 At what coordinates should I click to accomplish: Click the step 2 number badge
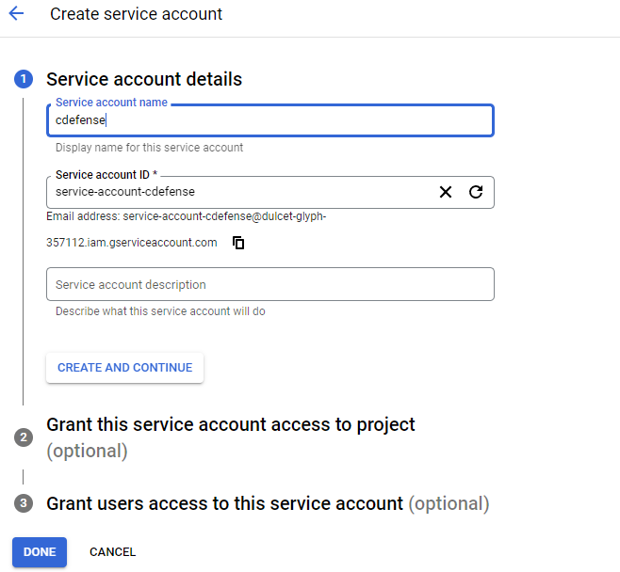(24, 437)
